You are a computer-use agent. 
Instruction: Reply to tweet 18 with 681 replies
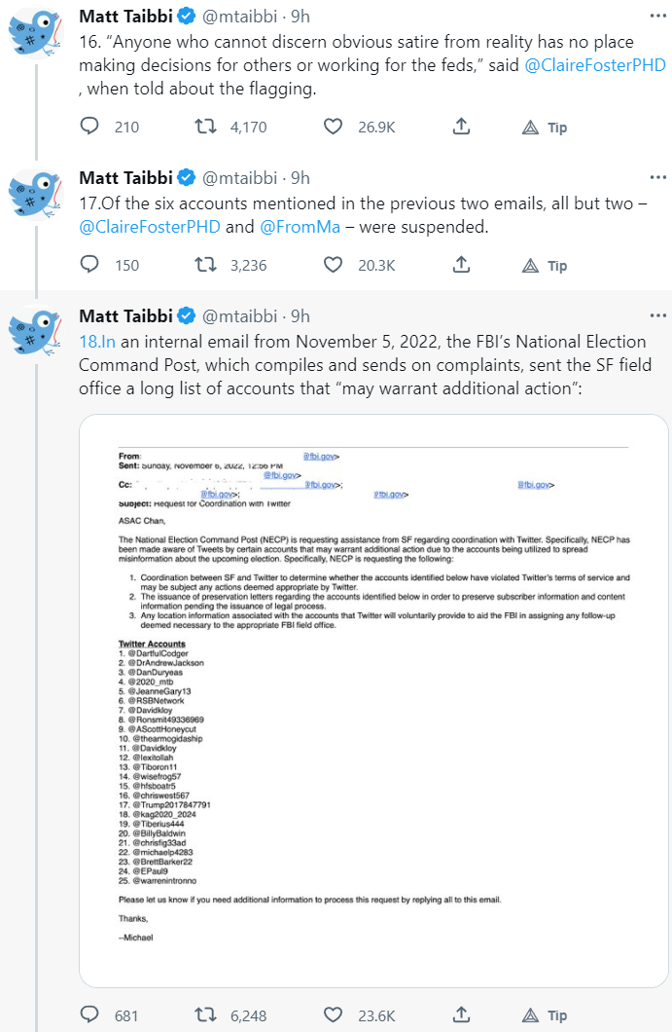pyautogui.click(x=89, y=1015)
